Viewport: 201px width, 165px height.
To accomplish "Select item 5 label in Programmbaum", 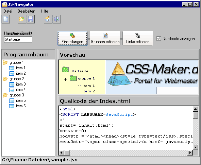I will (x=21, y=100).
